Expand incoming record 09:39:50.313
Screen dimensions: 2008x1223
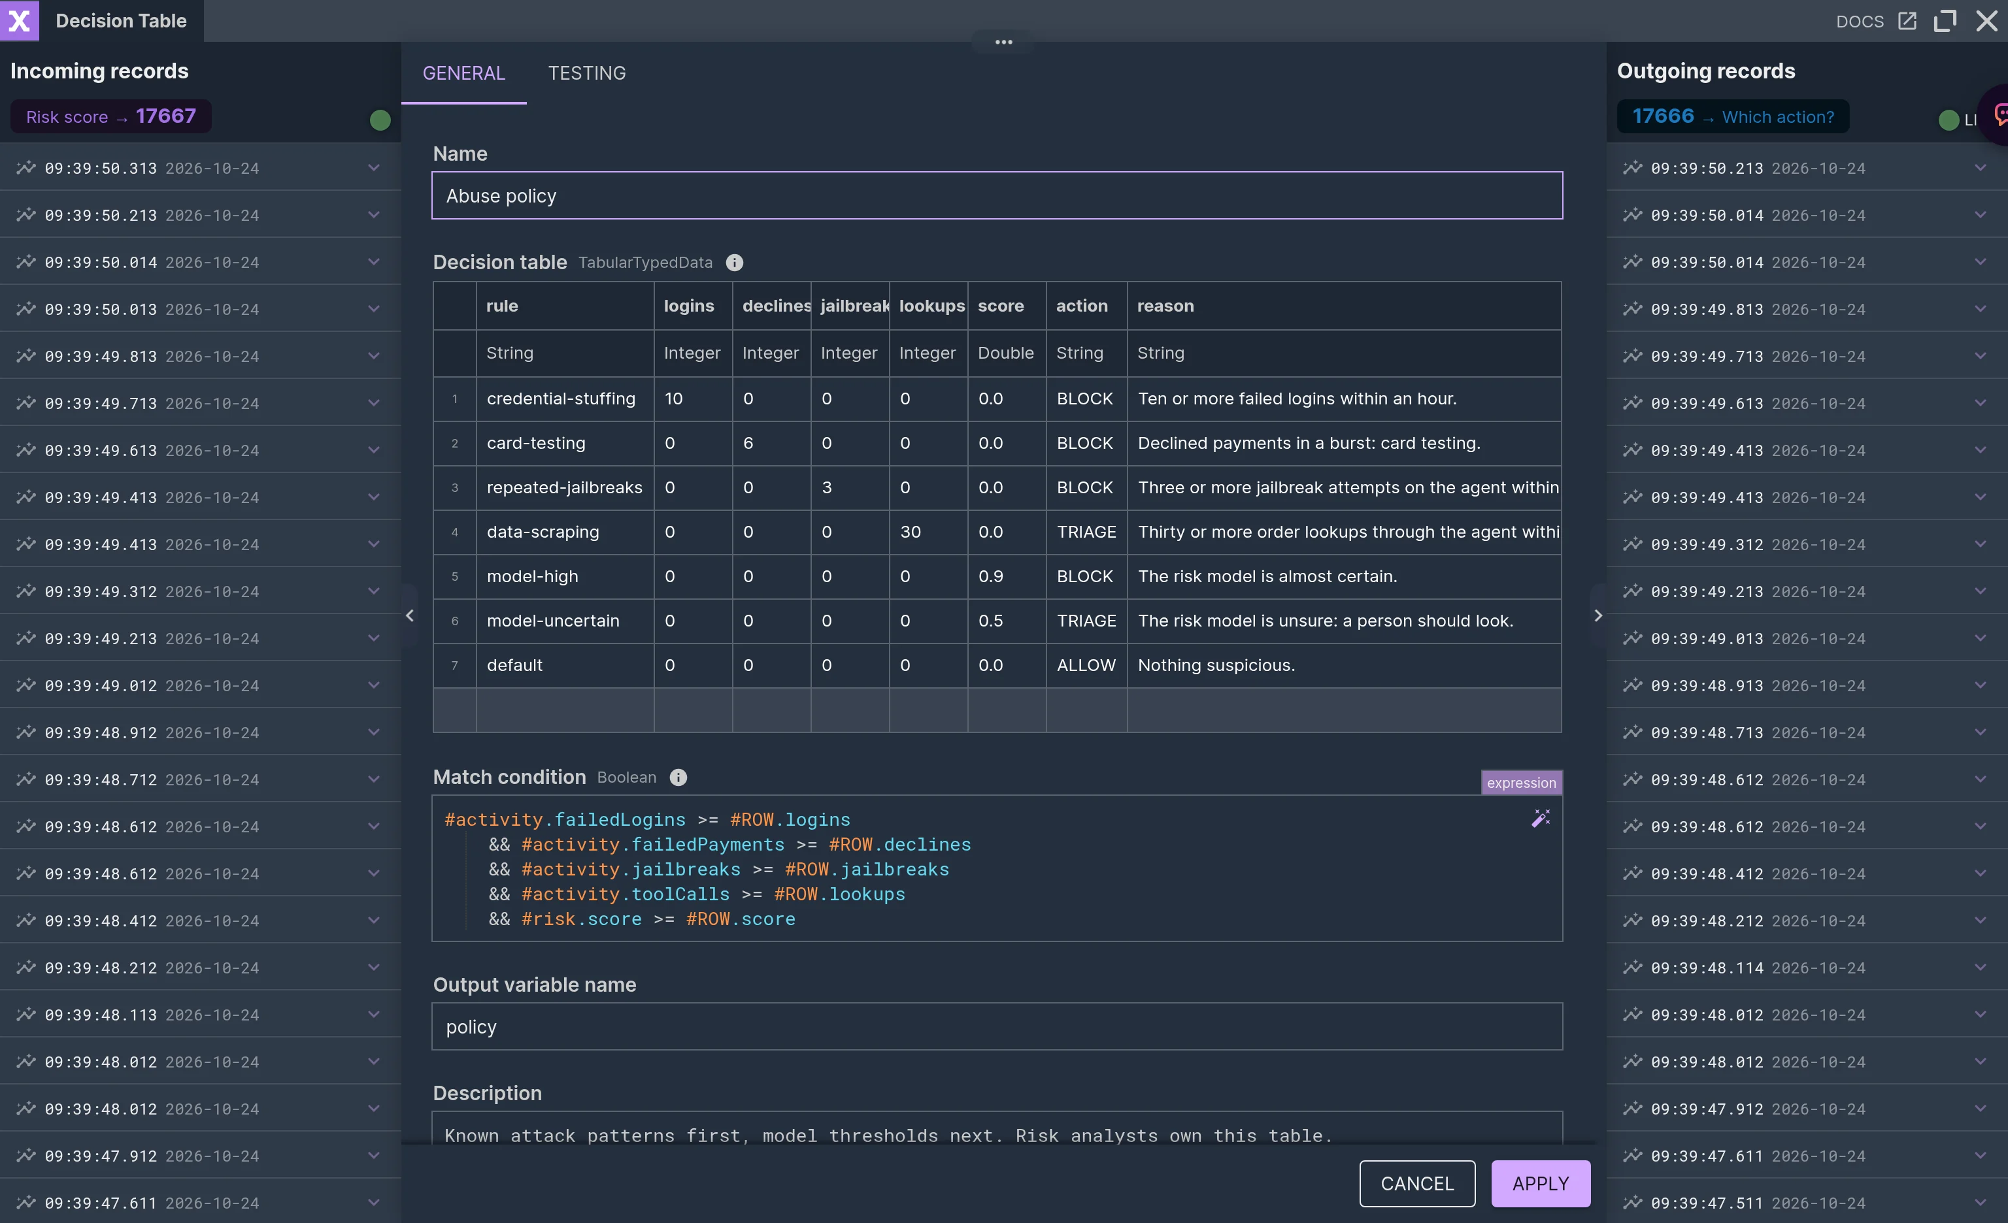pyautogui.click(x=373, y=168)
